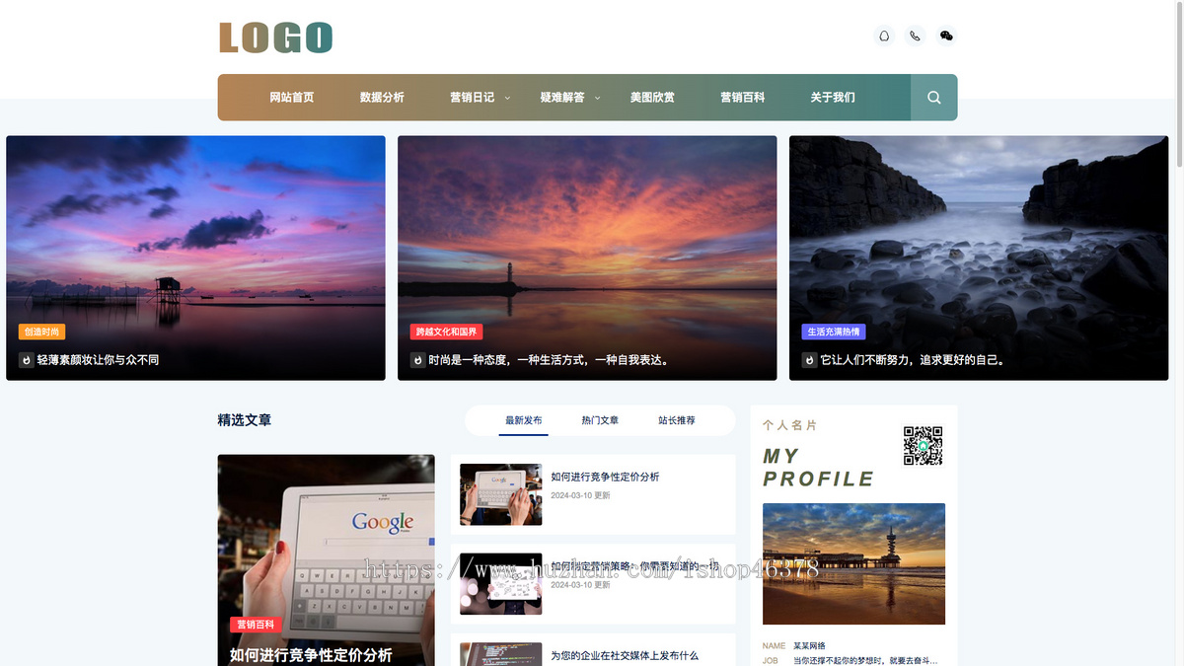Click large Google tablet featured image

click(326, 559)
